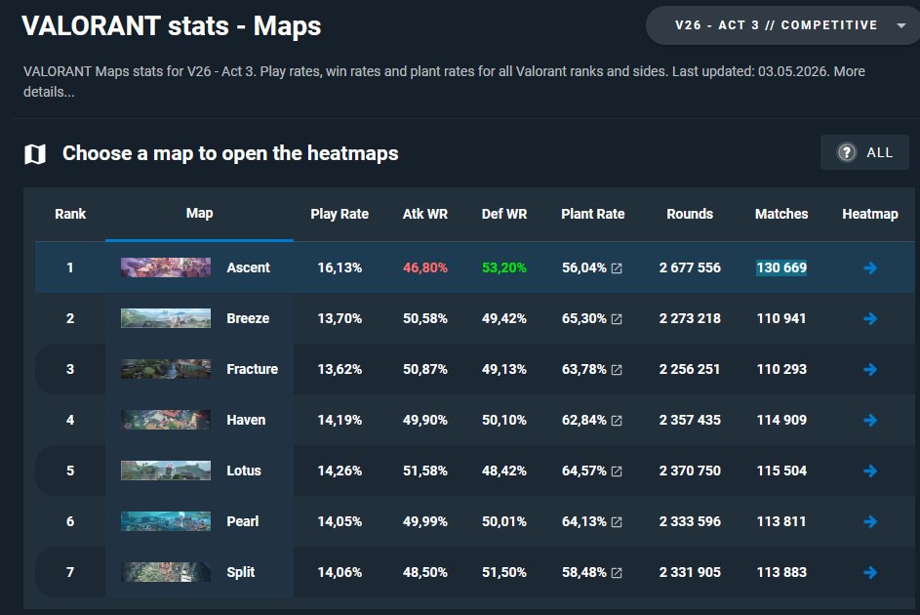The height and width of the screenshot is (615, 920).
Task: Click external link icon beside Pearl plant rate
Action: point(617,522)
